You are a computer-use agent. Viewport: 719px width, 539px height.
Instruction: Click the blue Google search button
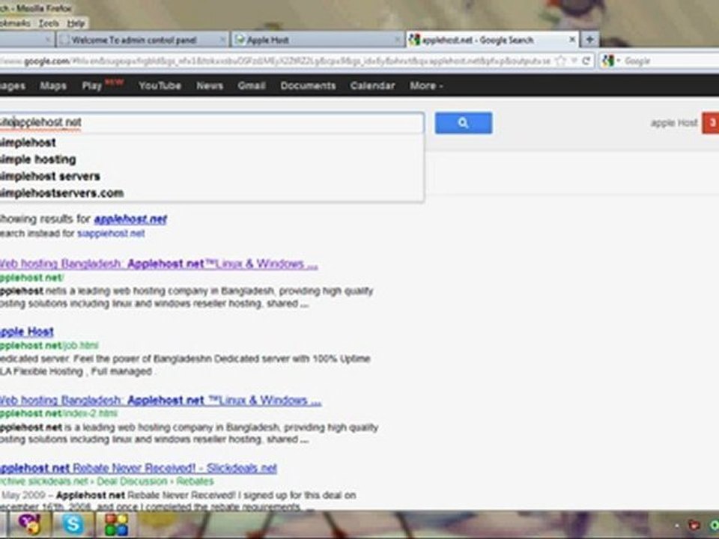click(x=463, y=123)
